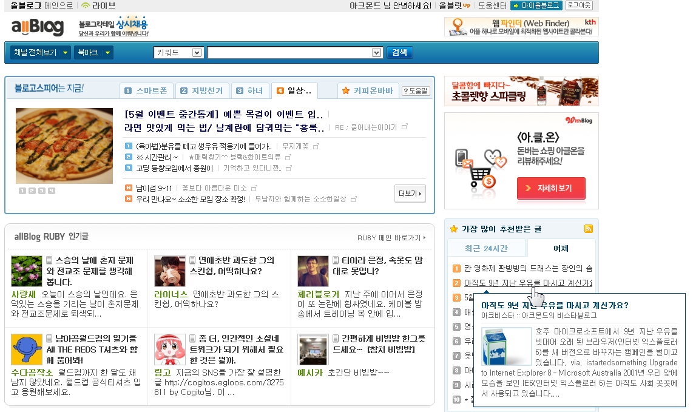Click the RSS feed icon
Viewport: 693px width, 412px height.
click(x=588, y=229)
